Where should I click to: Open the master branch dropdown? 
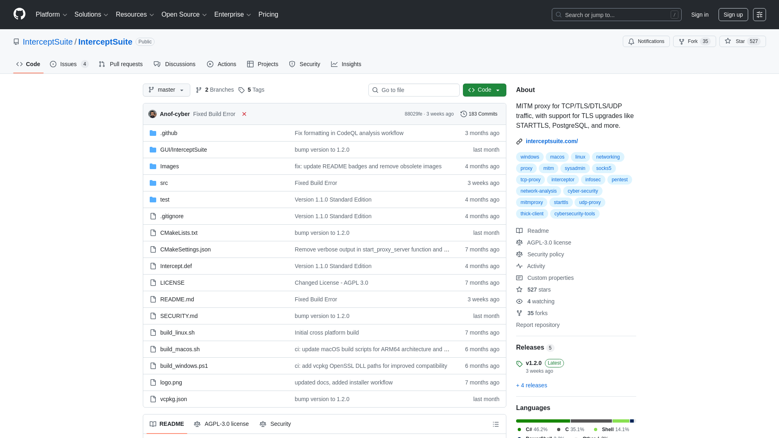(166, 90)
